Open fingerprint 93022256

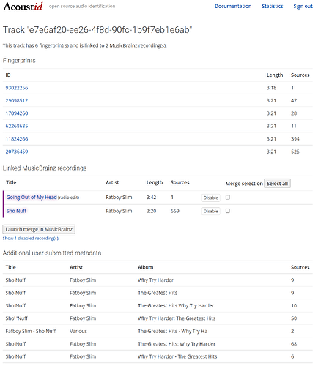tap(17, 88)
